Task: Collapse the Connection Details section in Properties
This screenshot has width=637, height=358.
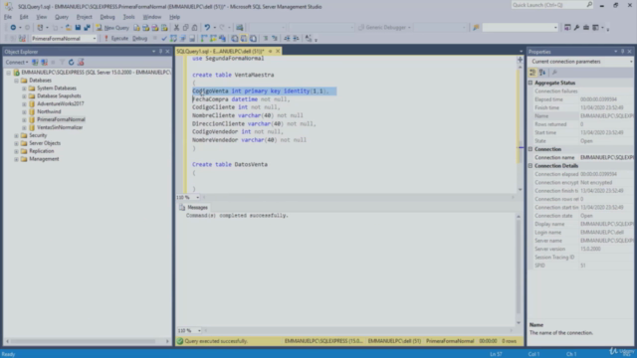Action: [531, 166]
